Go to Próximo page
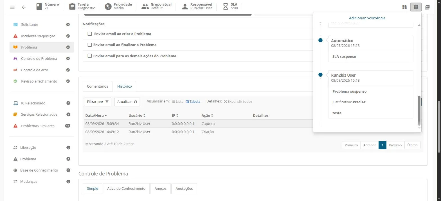This screenshot has height=201, width=441. 395,145
